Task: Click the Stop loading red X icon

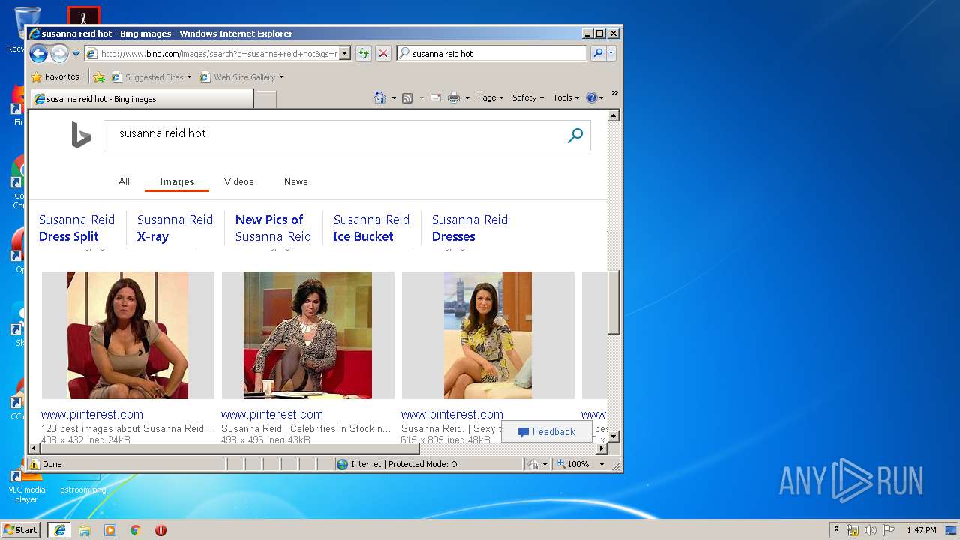Action: pyautogui.click(x=383, y=53)
